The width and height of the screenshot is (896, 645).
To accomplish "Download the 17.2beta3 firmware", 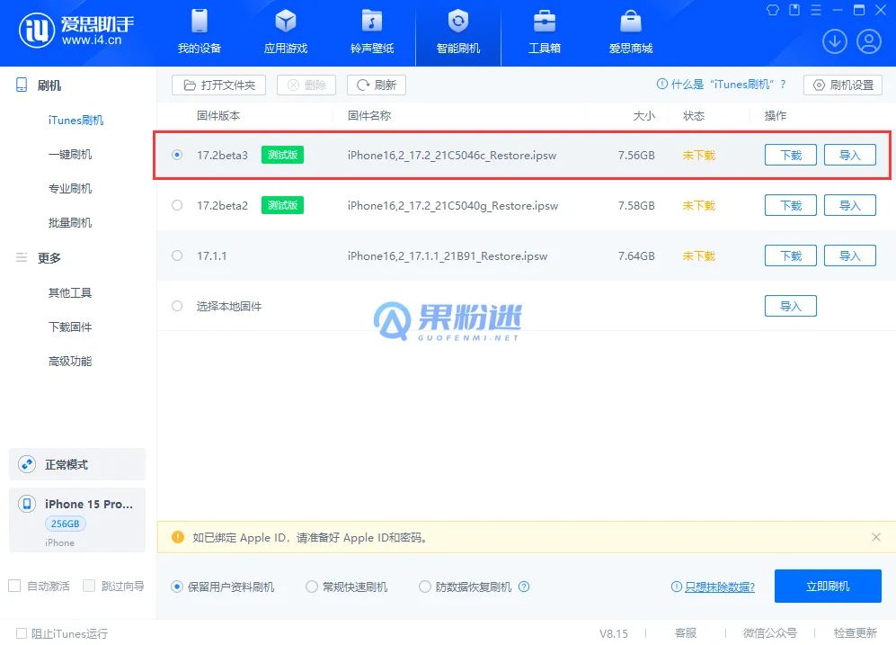I will coord(791,155).
